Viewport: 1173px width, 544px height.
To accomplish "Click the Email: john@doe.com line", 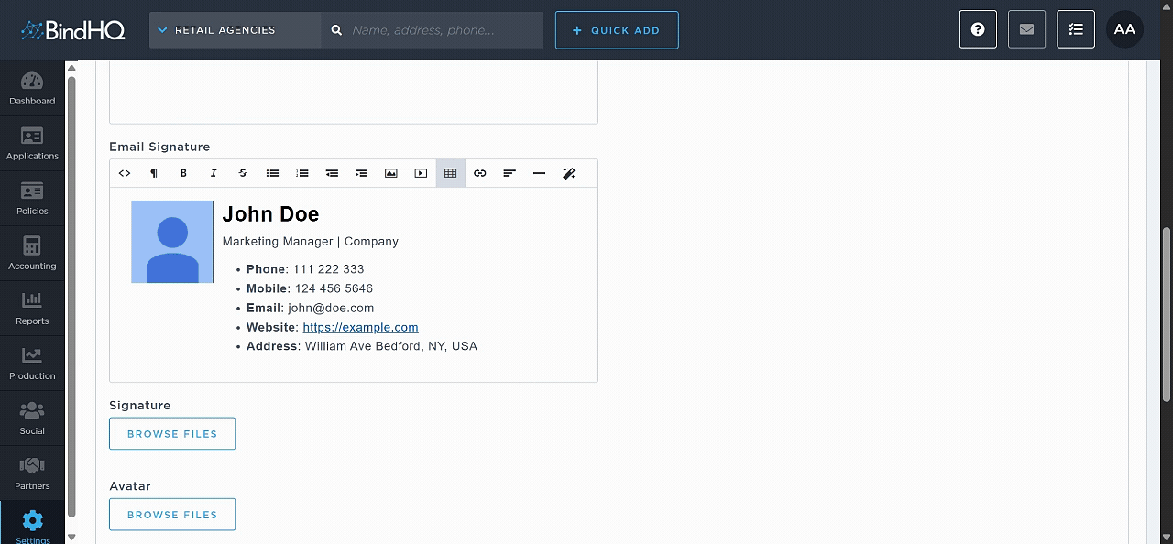I will tap(310, 308).
